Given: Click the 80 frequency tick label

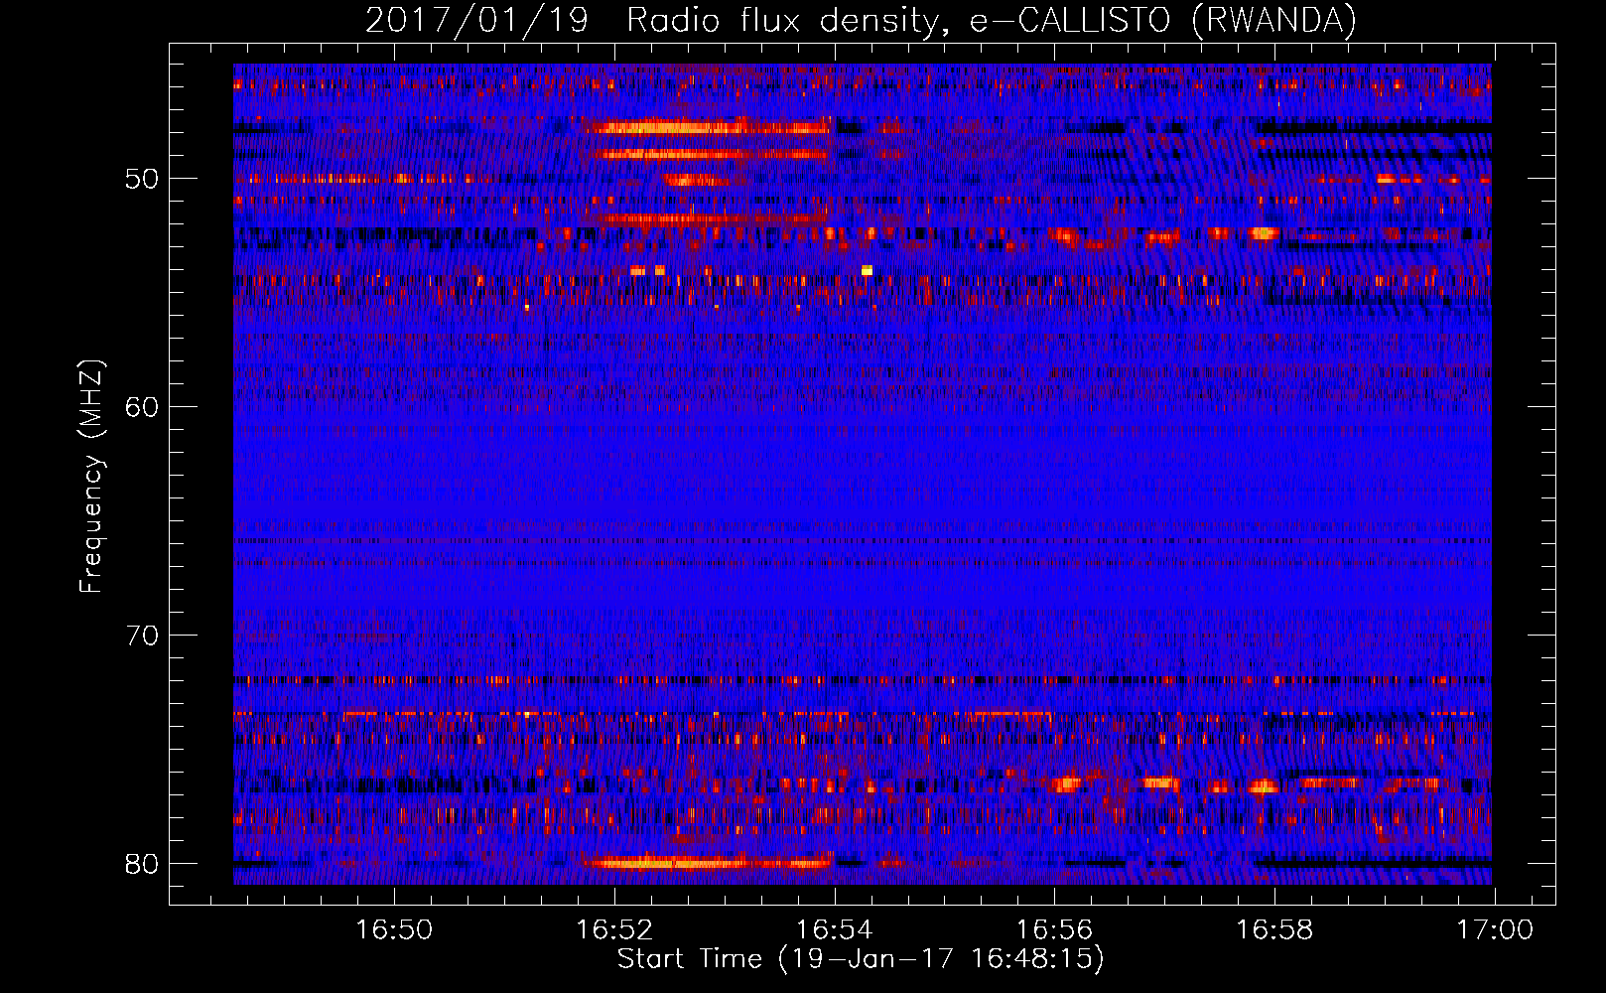Looking at the screenshot, I should (142, 864).
